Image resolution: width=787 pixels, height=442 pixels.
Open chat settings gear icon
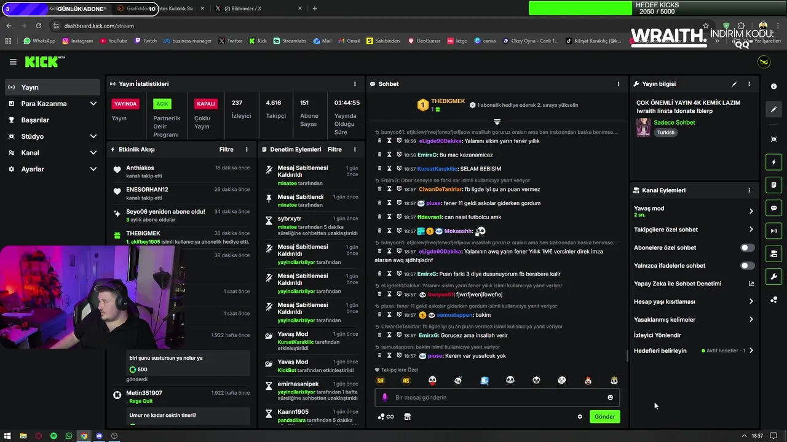pyautogui.click(x=579, y=417)
